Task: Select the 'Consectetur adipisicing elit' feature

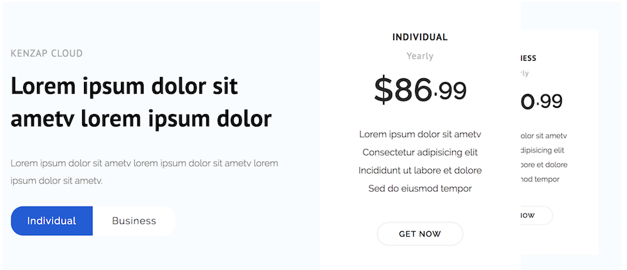Action: click(x=420, y=152)
